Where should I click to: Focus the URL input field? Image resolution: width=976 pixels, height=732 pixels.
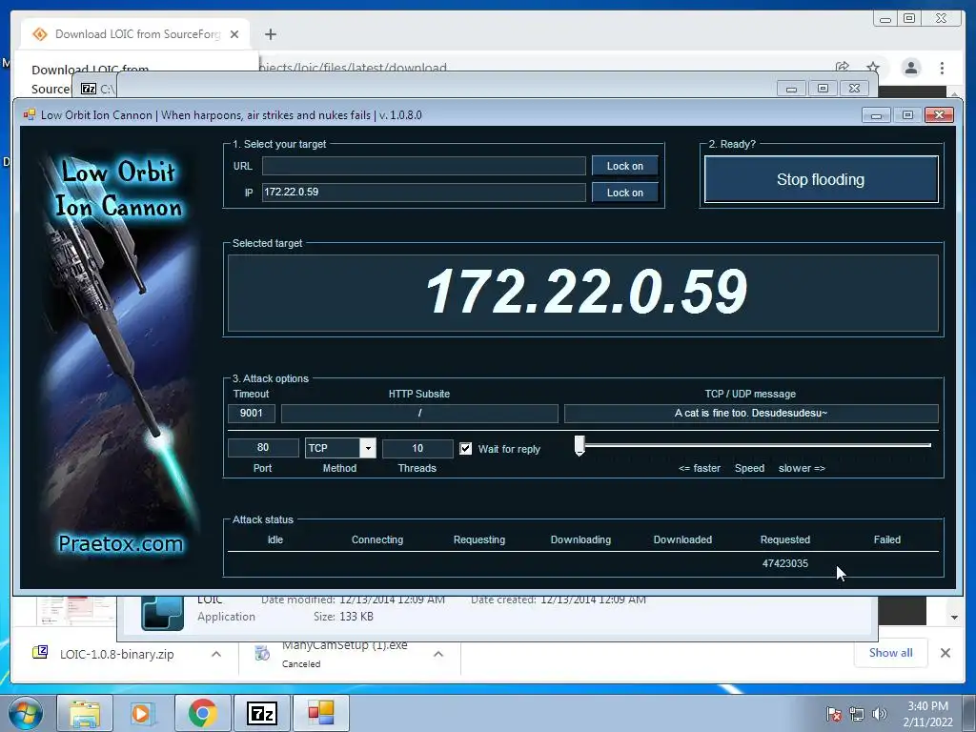[x=423, y=166]
